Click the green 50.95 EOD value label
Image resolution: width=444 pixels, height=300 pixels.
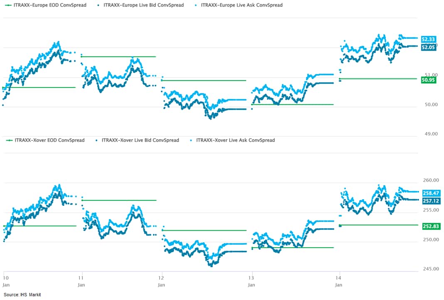coord(428,79)
